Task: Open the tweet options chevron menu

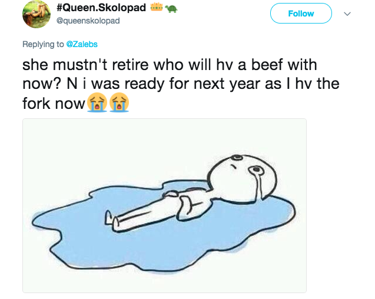Action: click(x=347, y=14)
